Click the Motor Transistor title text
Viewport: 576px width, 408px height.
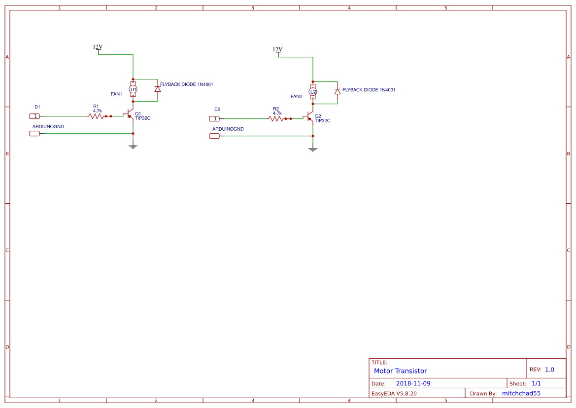401,371
